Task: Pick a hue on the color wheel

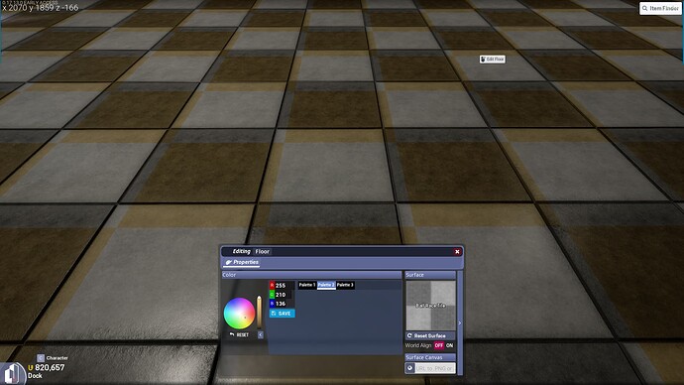Action: tap(239, 314)
